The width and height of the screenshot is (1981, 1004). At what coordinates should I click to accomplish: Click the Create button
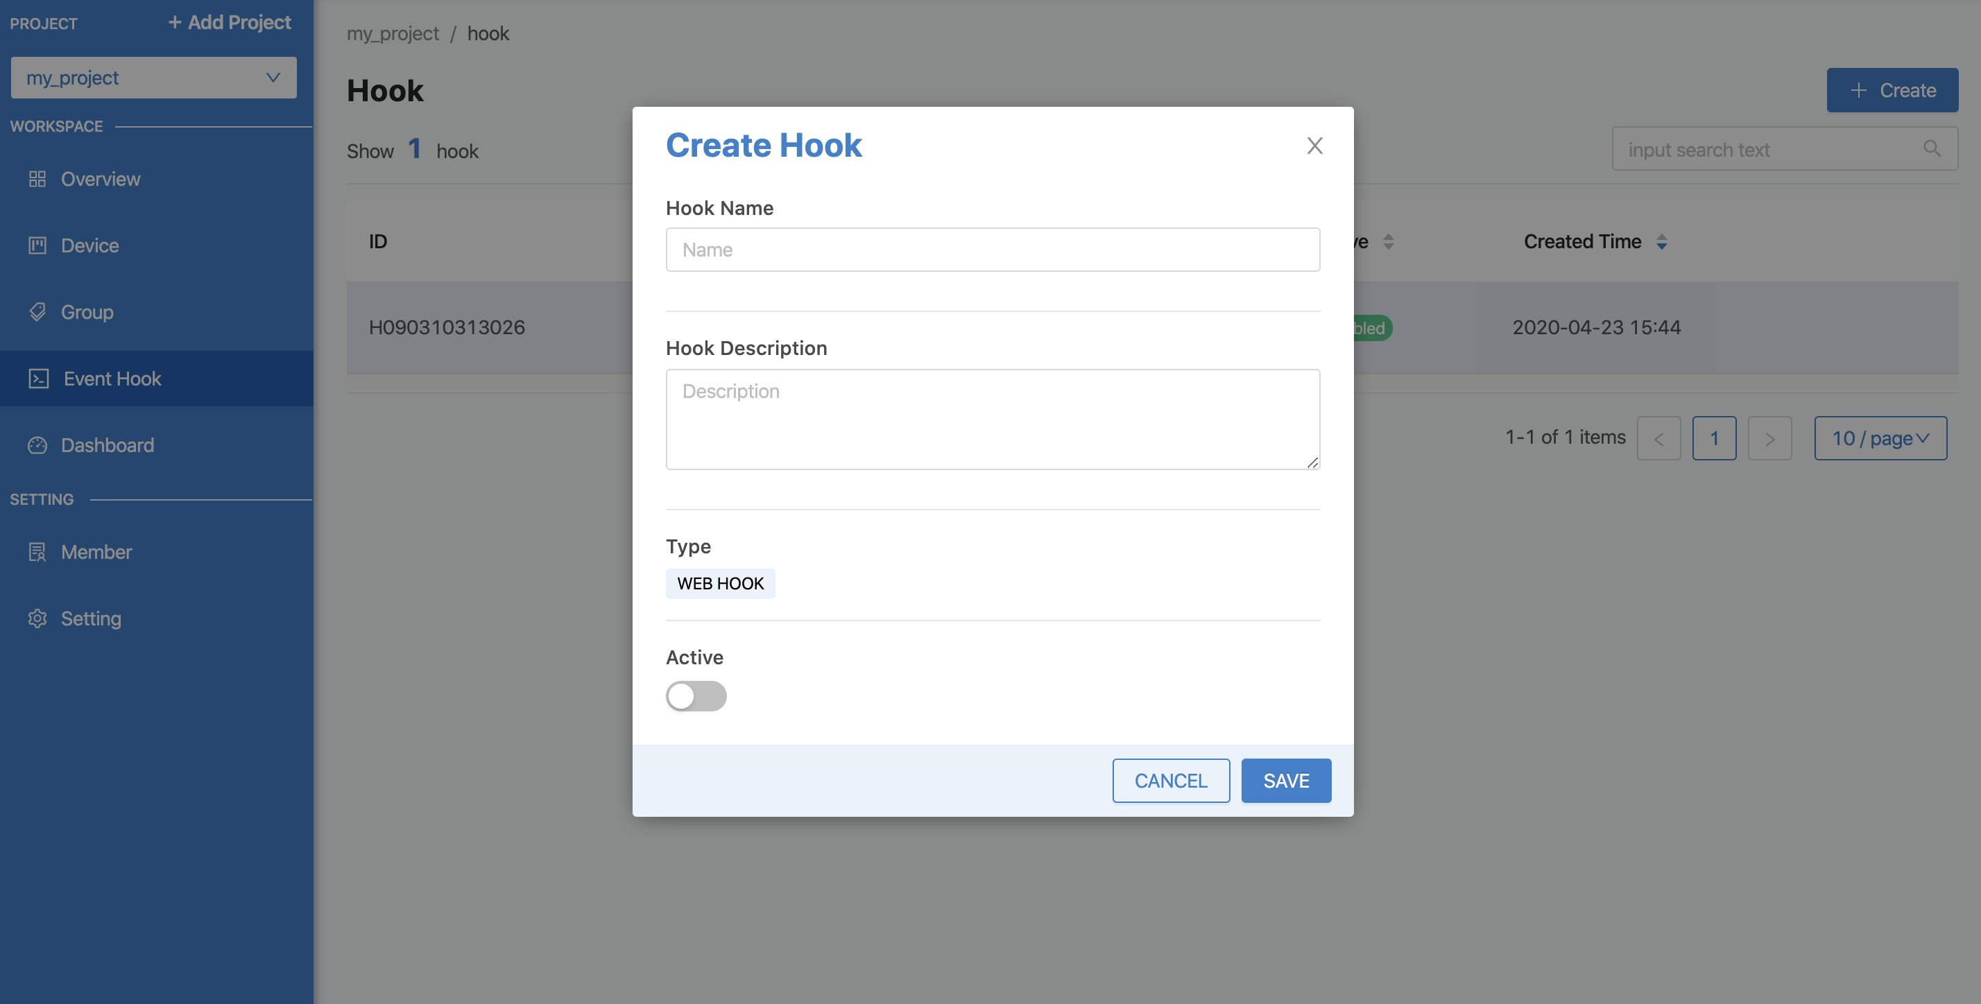(x=1892, y=90)
